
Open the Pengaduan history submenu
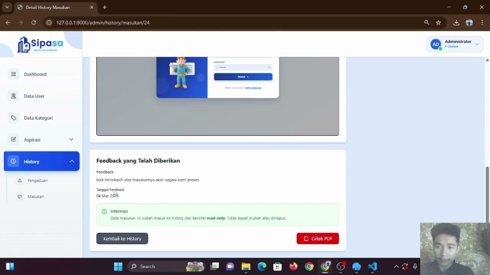pyautogui.click(x=38, y=180)
